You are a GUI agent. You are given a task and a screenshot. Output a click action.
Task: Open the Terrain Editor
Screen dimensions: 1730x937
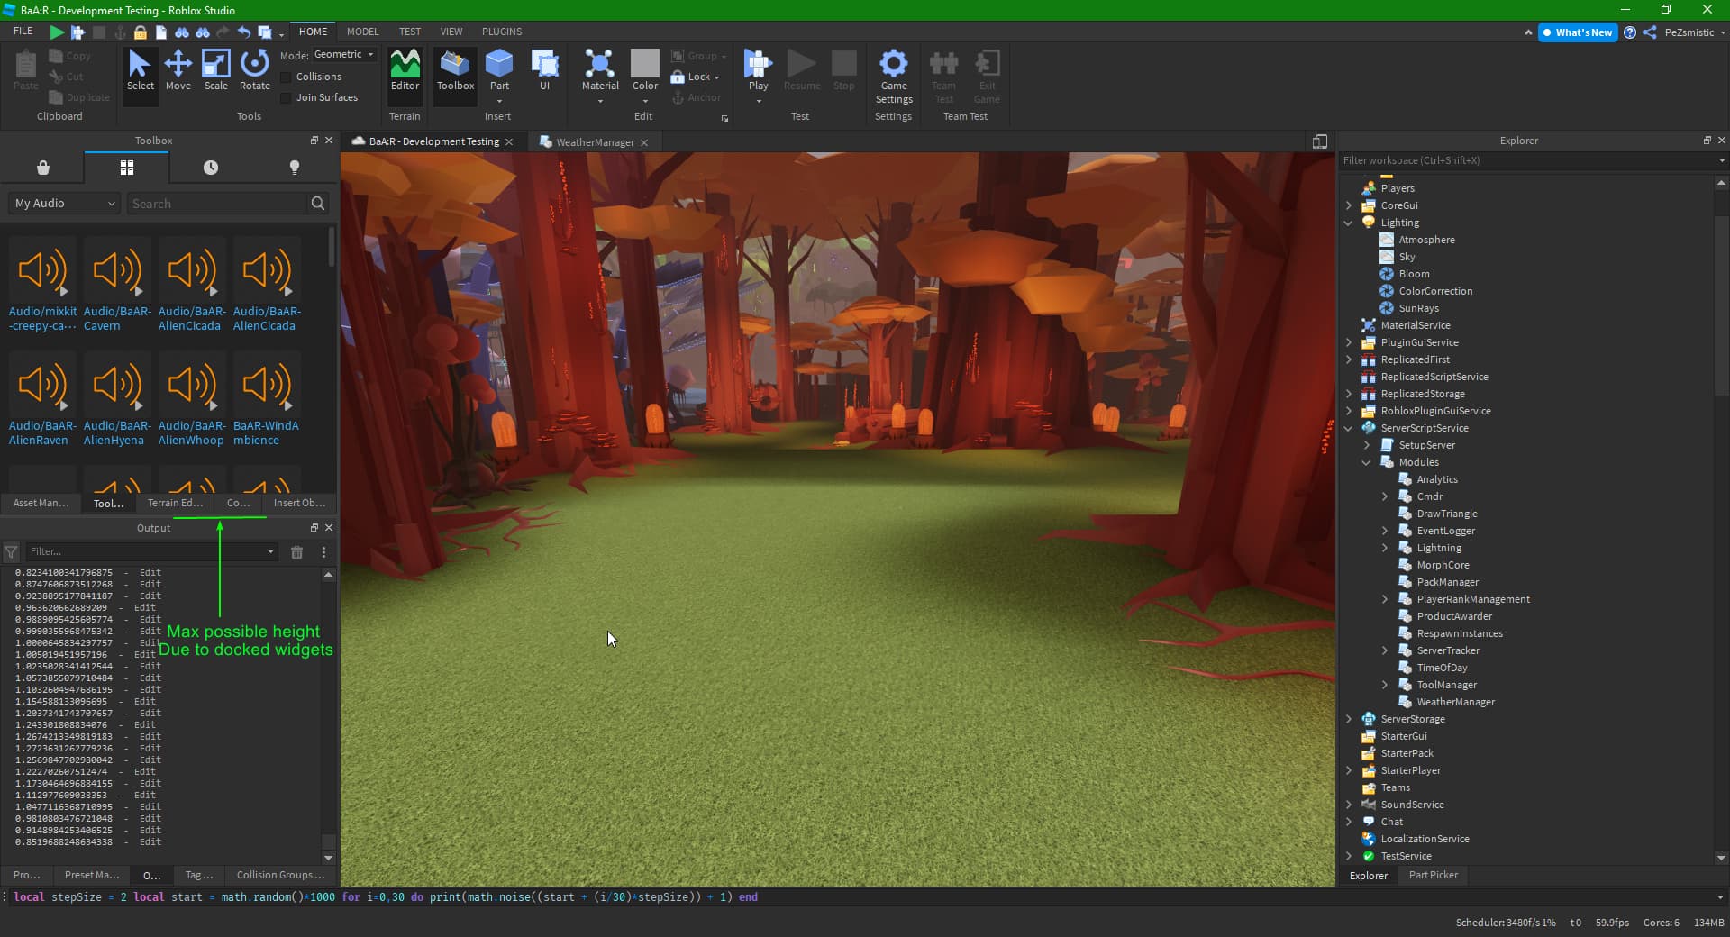click(405, 72)
